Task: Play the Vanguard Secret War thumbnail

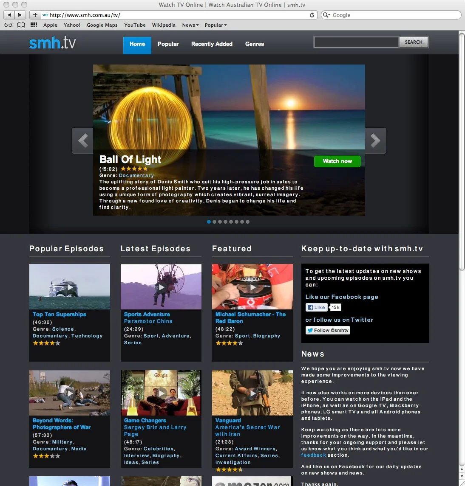Action: pos(252,393)
